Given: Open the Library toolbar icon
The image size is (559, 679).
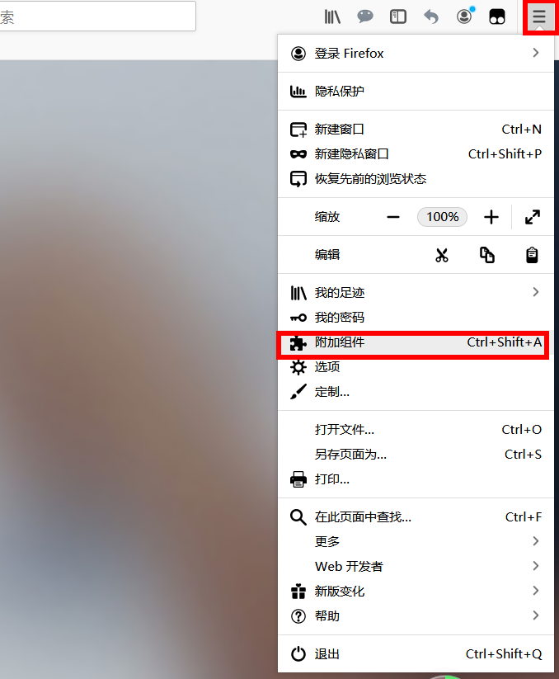Looking at the screenshot, I should click(332, 17).
